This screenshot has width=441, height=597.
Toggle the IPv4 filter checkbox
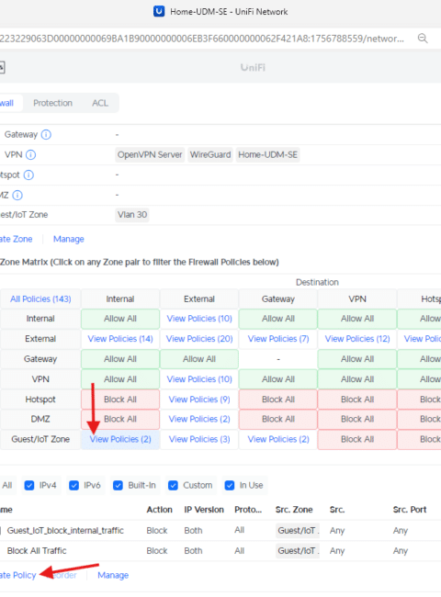pyautogui.click(x=29, y=485)
